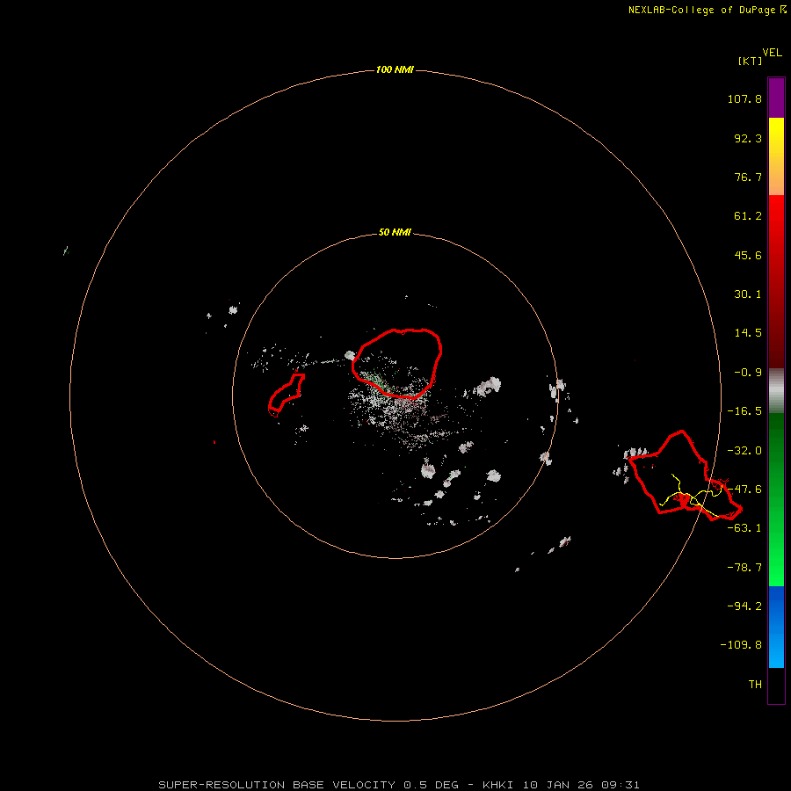Click the -63.1 velocity scale value
Image resolution: width=791 pixels, height=791 pixels.
(x=744, y=528)
